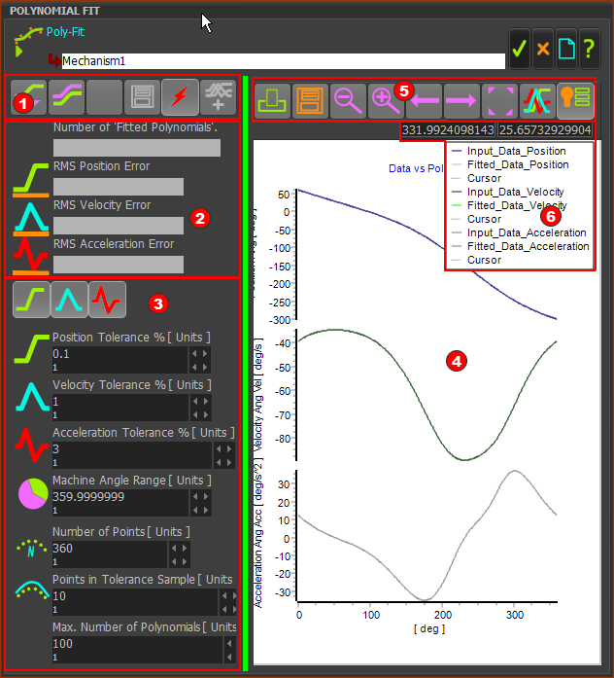
Task: Click the Points in Tolerance Sample arc icon
Action: (x=32, y=589)
